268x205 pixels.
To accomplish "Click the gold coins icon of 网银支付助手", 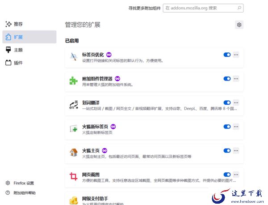I will 74,201.
